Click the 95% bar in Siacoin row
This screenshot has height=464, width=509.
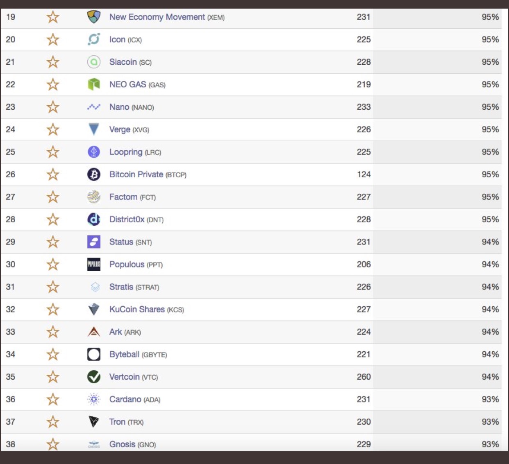tap(437, 62)
